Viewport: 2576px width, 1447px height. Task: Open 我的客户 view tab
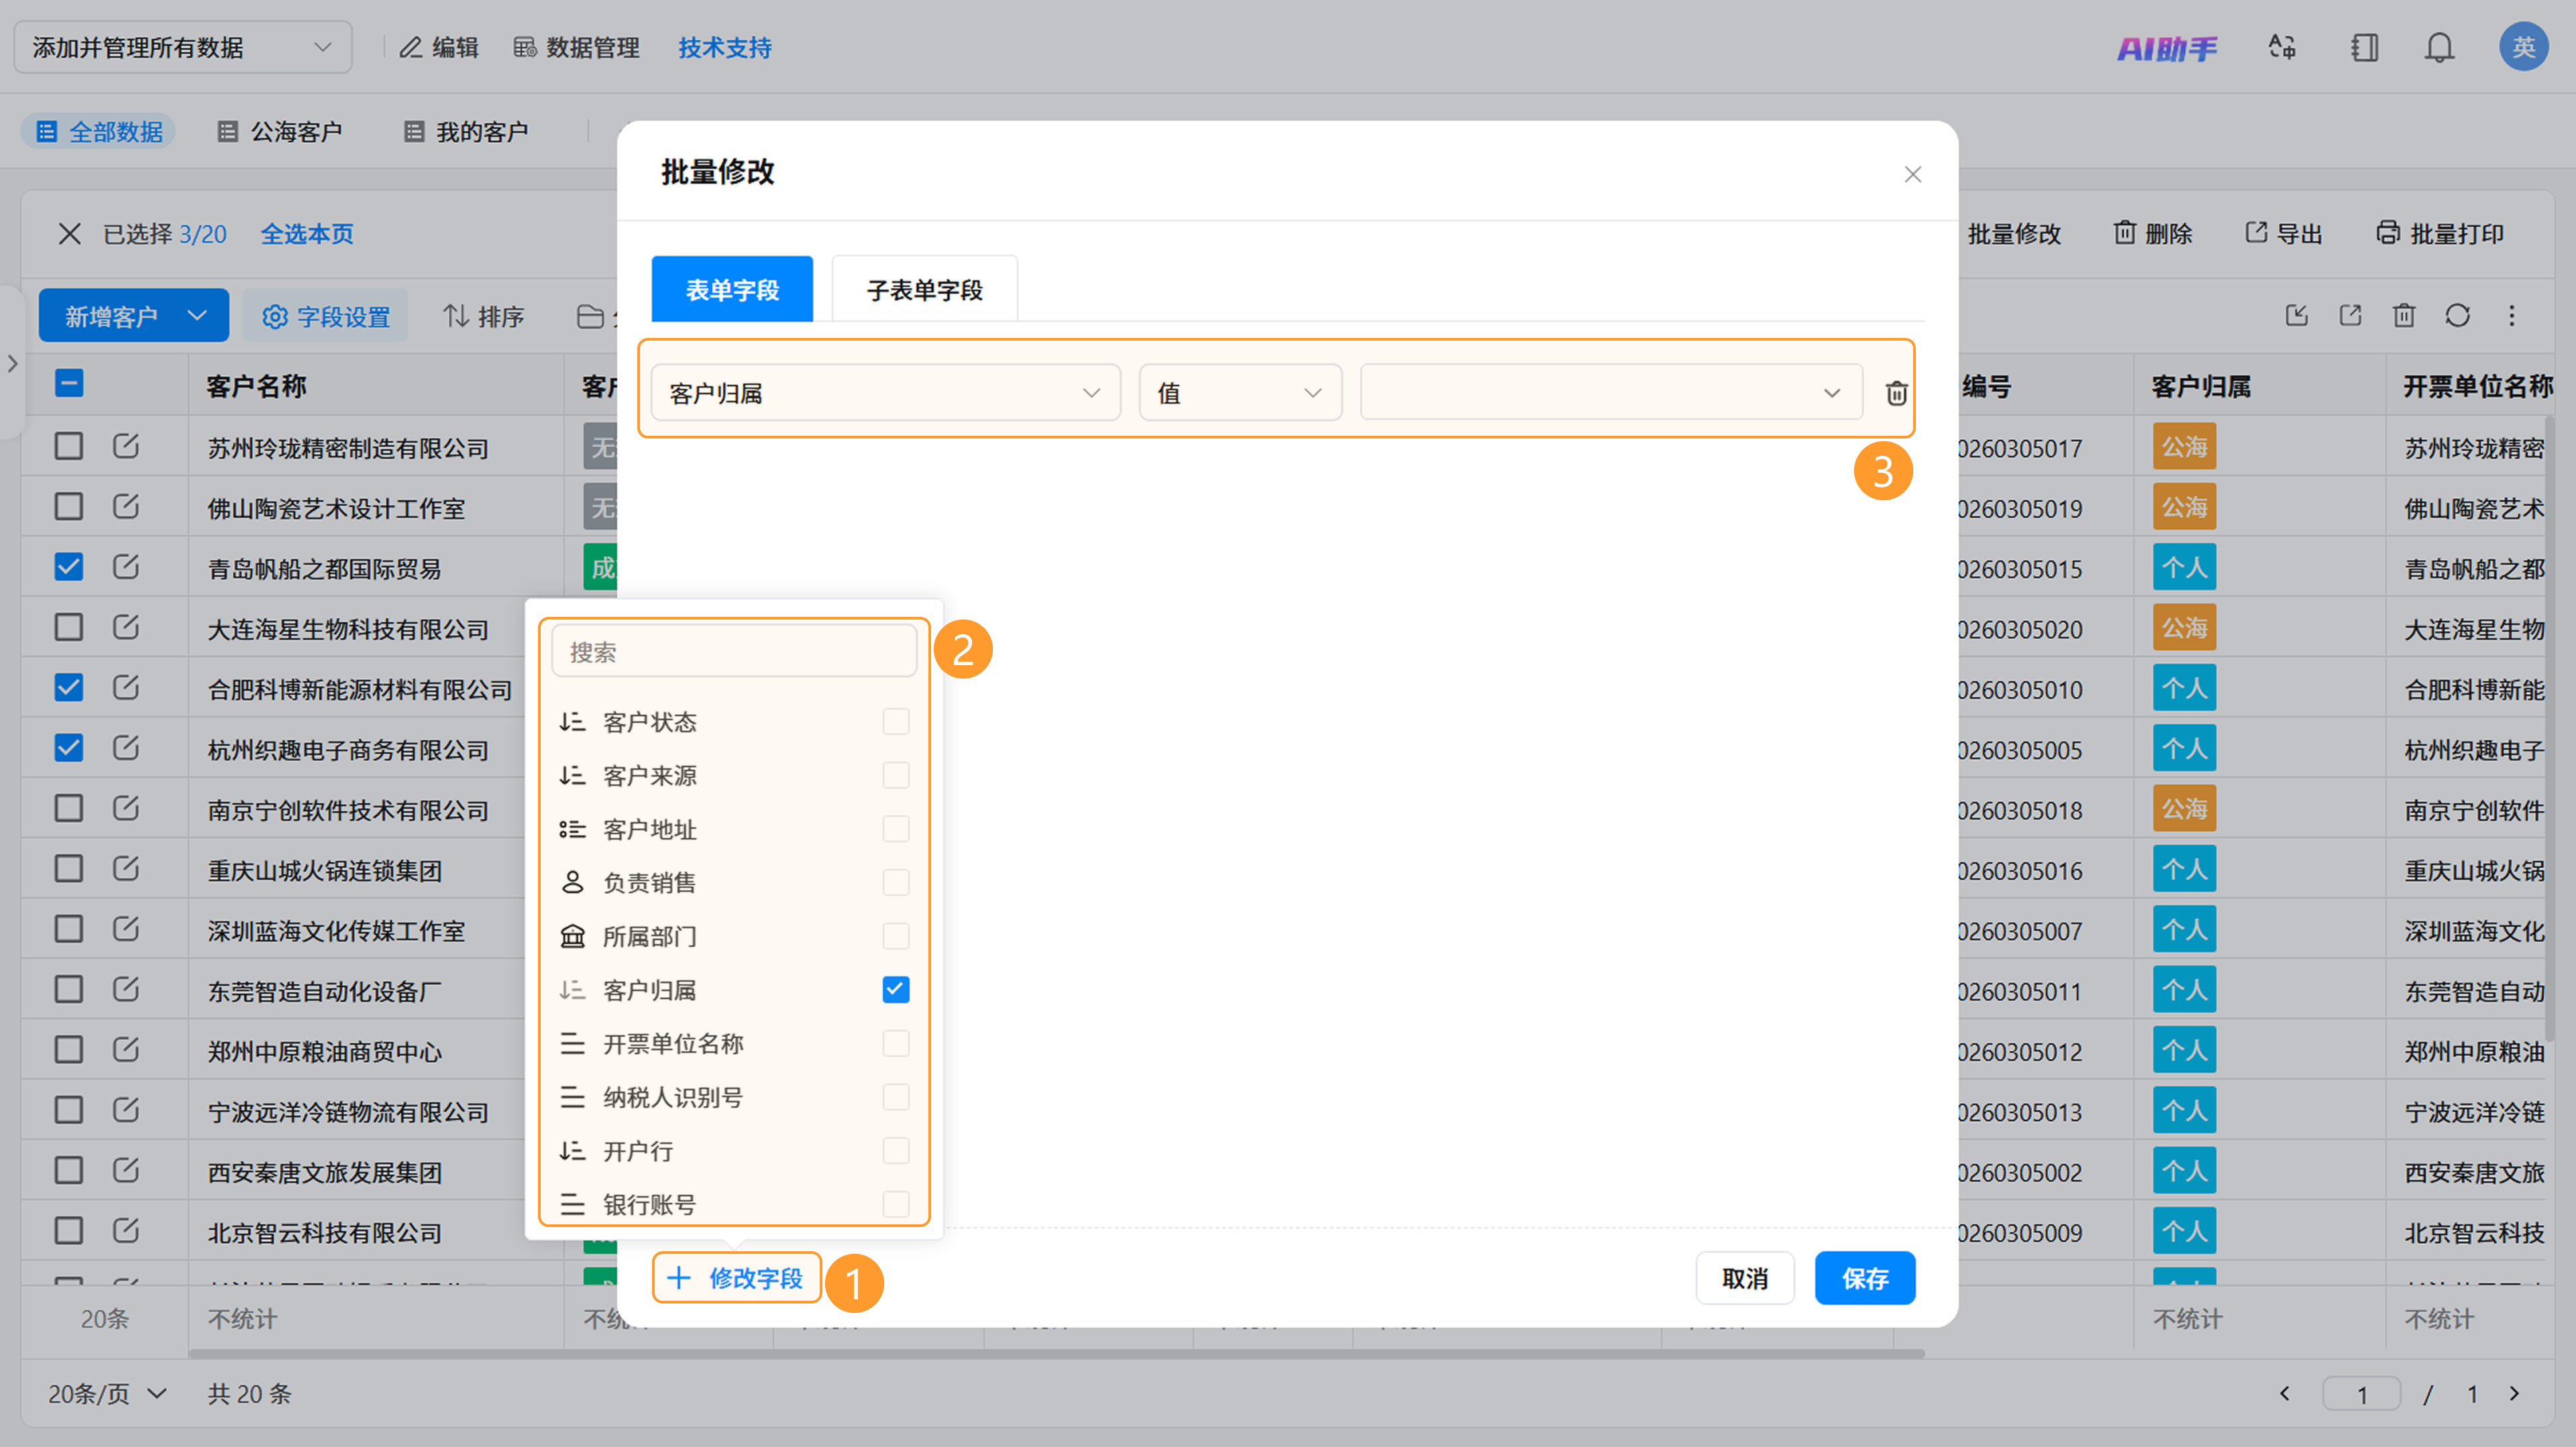click(x=466, y=132)
